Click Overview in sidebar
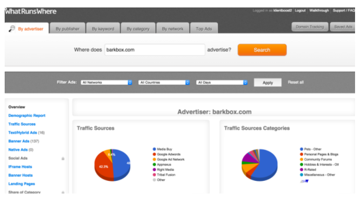Image resolution: width=363 pixels, height=199 pixels. tap(17, 107)
